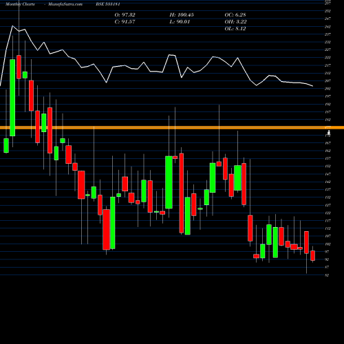This screenshot has height=344, width=344.
Task: Click the 112 price axis label
Action: point(327,228)
